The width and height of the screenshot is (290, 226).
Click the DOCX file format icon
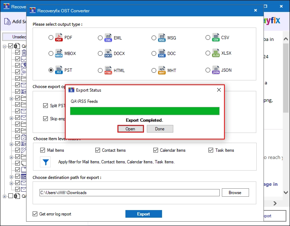pyautogui.click(x=108, y=53)
